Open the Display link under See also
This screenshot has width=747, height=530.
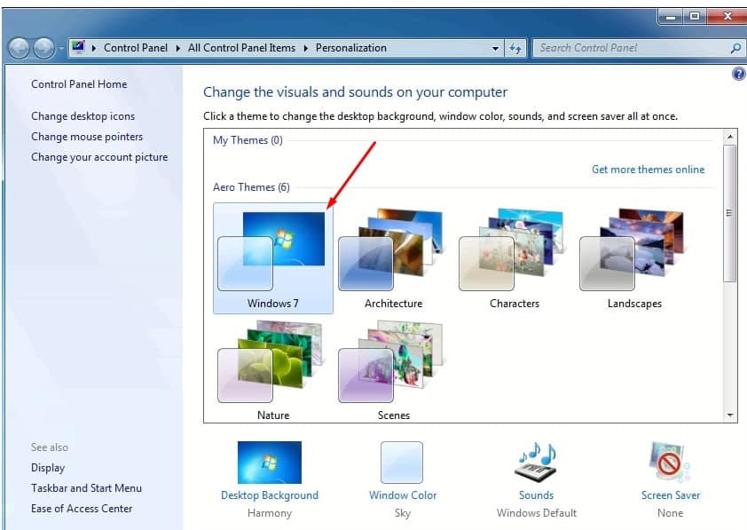click(48, 468)
